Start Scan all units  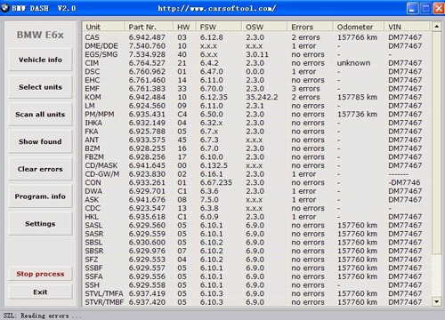coord(40,114)
